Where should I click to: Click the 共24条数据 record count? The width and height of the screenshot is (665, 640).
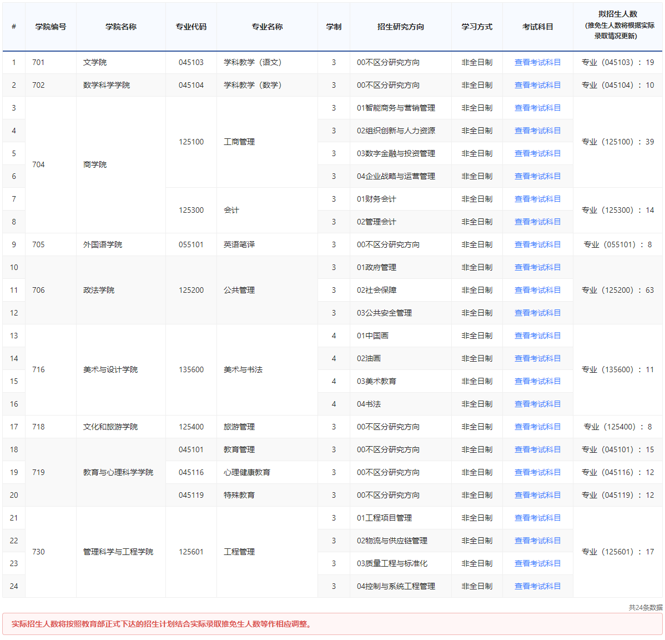click(x=645, y=607)
